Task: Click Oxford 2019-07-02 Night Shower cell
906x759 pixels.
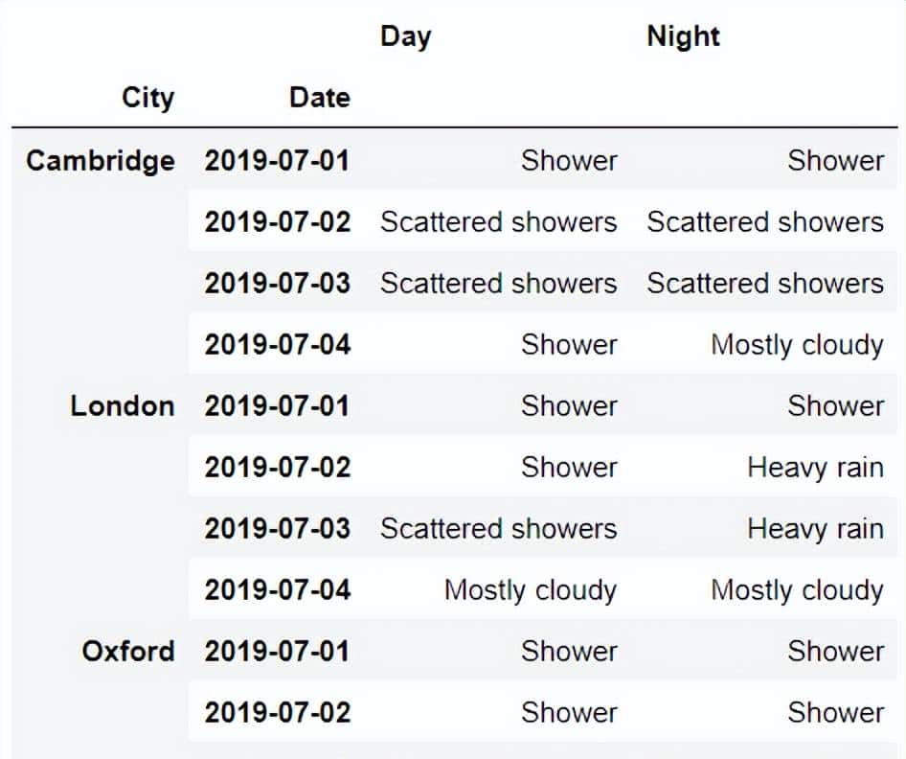Action: [x=835, y=712]
